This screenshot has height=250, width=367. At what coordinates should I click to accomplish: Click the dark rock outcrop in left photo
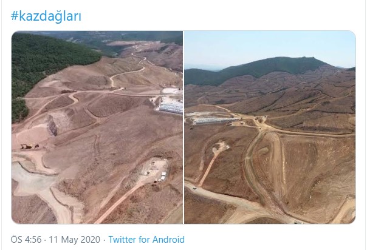coord(52,126)
